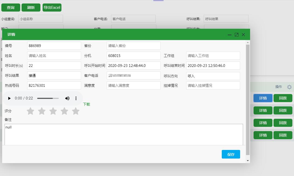Rate the call with one star
This screenshot has width=294, height=176.
pyautogui.click(x=30, y=111)
